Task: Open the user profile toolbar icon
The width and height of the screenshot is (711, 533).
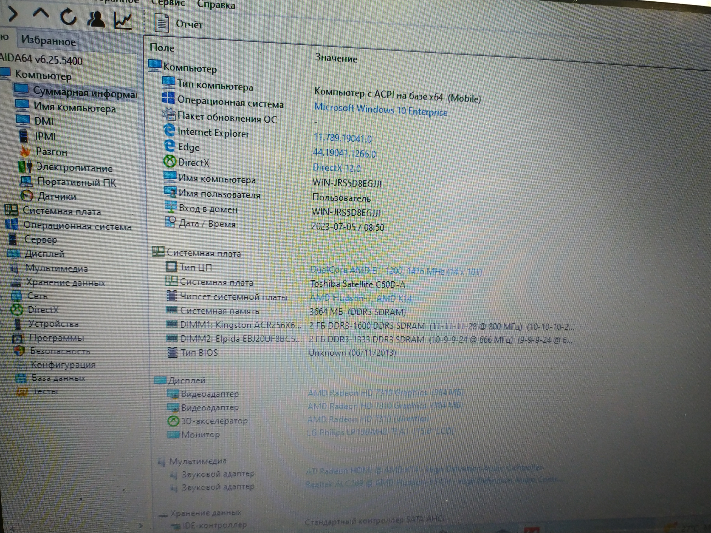Action: click(96, 19)
